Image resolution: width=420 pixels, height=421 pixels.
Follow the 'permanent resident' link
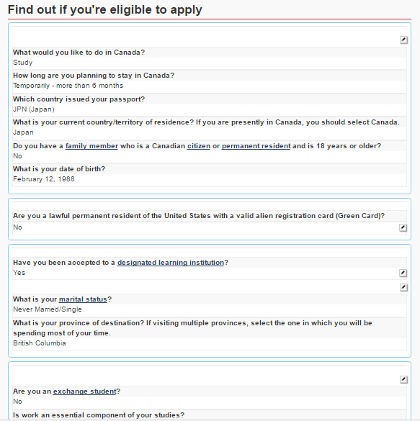(256, 146)
